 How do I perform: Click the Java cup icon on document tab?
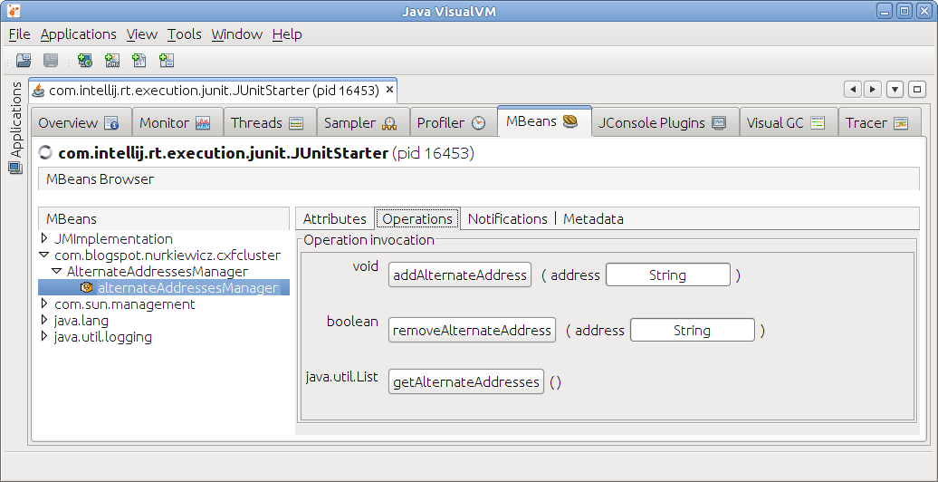click(39, 91)
